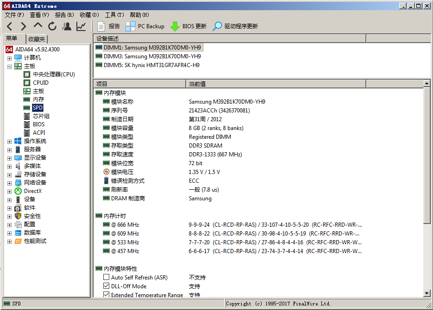Select the SPD tree item
The image size is (433, 310).
click(38, 107)
